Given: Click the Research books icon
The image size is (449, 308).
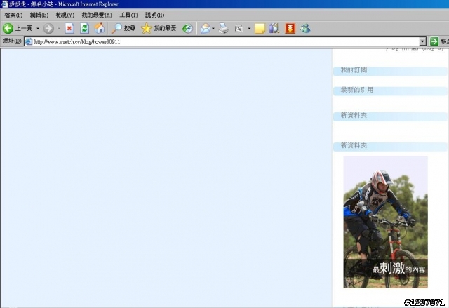Looking at the screenshot, I should pyautogui.click(x=274, y=28).
